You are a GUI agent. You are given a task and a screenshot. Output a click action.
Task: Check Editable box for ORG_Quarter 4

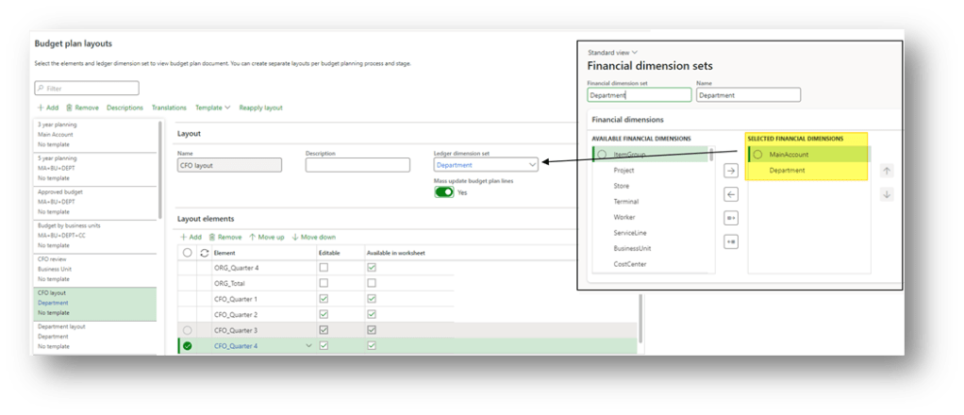coord(324,268)
